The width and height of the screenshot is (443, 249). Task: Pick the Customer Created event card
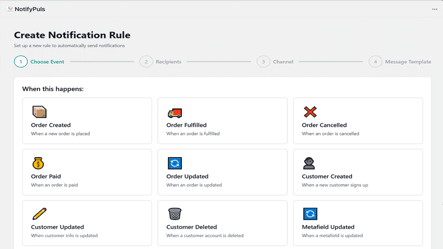click(x=358, y=172)
